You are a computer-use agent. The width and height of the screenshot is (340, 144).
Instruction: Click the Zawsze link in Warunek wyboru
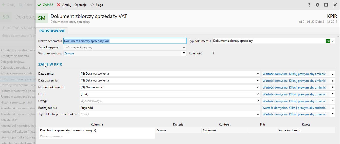tap(69, 53)
